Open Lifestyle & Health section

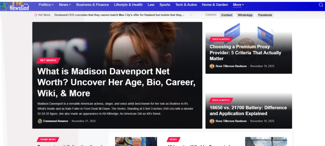pyautogui.click(x=128, y=5)
